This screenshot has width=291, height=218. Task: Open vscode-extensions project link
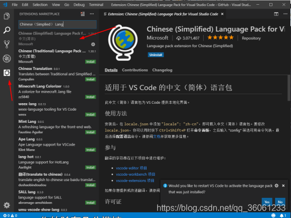coord(135,180)
